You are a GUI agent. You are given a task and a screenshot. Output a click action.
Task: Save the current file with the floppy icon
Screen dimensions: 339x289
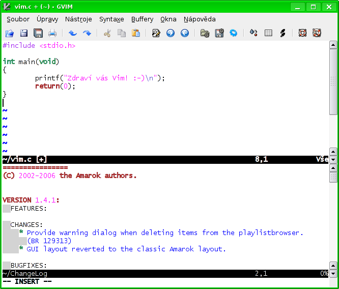(24, 33)
